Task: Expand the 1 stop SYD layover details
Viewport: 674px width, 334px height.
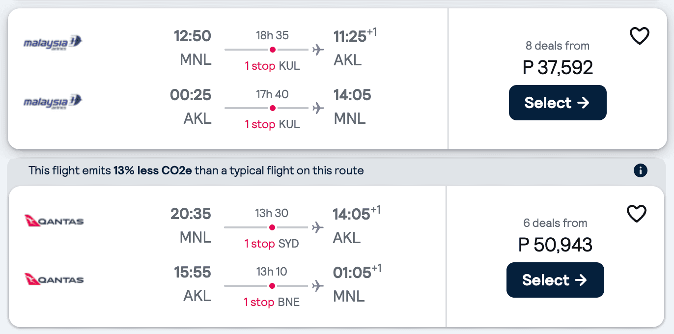Action: coord(272,243)
